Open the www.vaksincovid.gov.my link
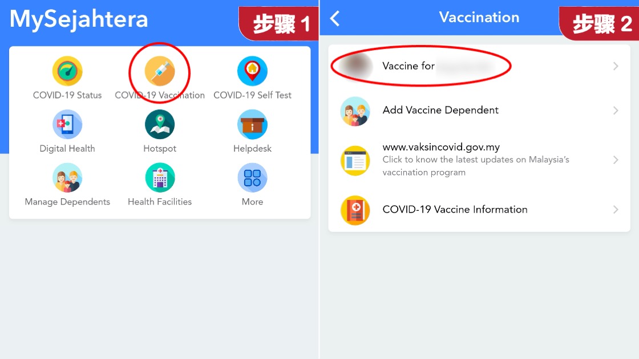 (x=441, y=147)
